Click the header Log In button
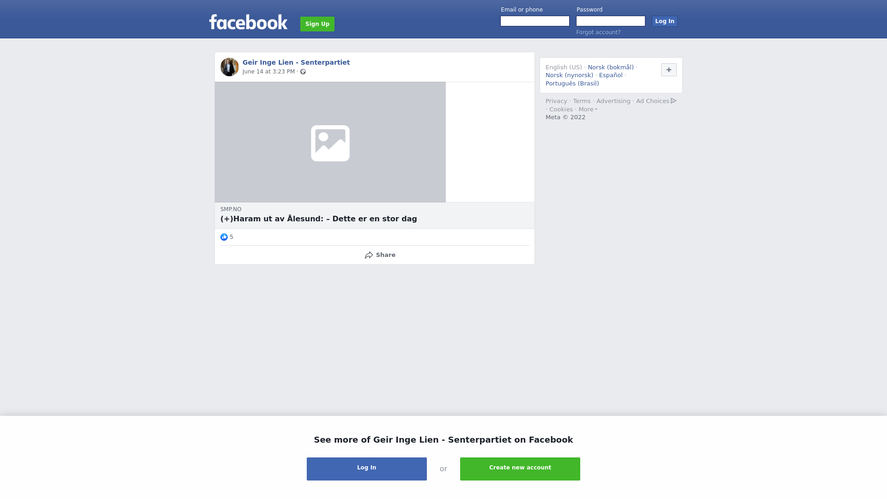The image size is (887, 499). (x=665, y=21)
